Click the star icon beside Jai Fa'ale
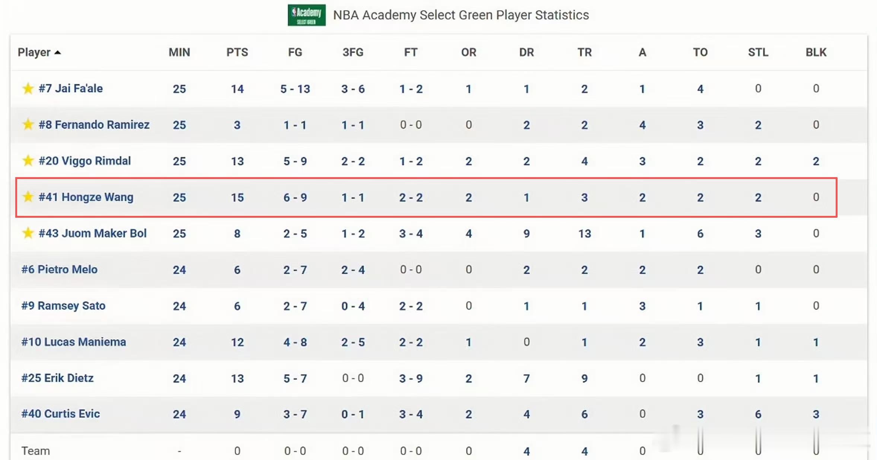Screen dimensions: 877x460 pyautogui.click(x=28, y=89)
